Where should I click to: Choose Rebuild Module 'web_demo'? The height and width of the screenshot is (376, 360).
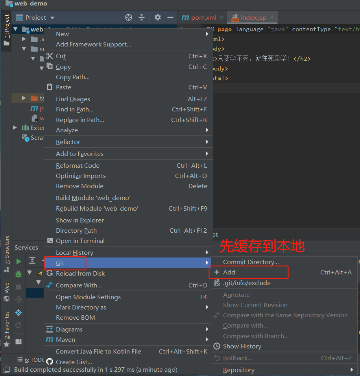pyautogui.click(x=129, y=208)
